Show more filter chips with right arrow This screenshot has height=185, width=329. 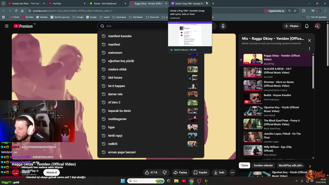pyautogui.click(x=310, y=166)
